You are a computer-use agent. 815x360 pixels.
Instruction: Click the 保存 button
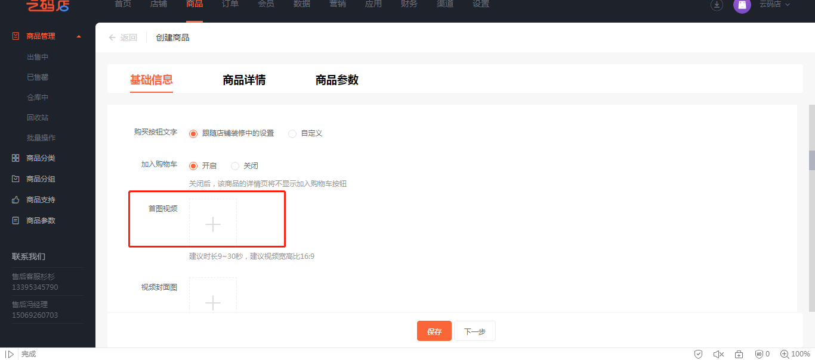434,331
